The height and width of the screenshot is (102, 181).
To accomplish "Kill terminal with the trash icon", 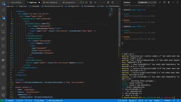I will click(x=169, y=2).
